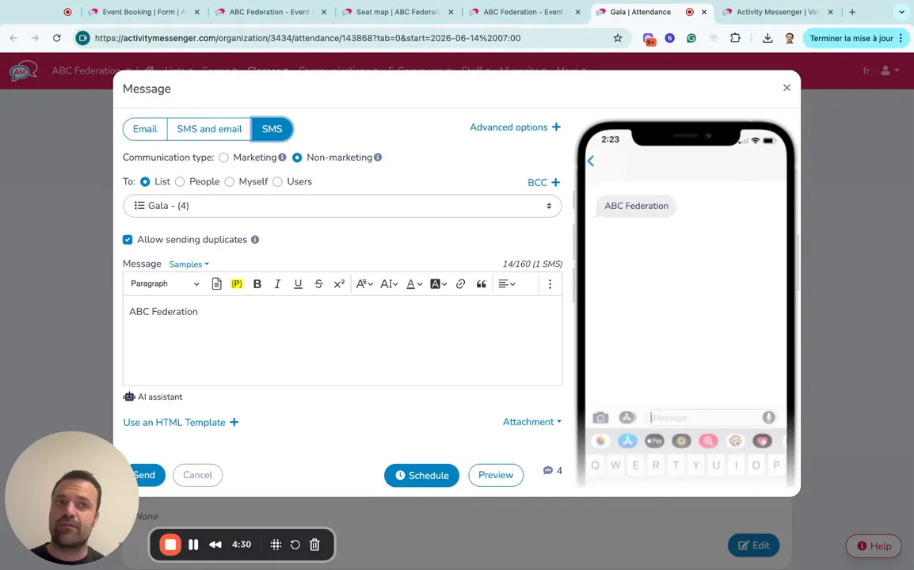This screenshot has height=570, width=914.
Task: Pause the screen recording
Action: point(193,545)
